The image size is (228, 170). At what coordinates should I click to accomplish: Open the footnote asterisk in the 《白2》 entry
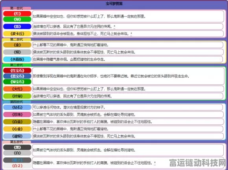point(155,163)
